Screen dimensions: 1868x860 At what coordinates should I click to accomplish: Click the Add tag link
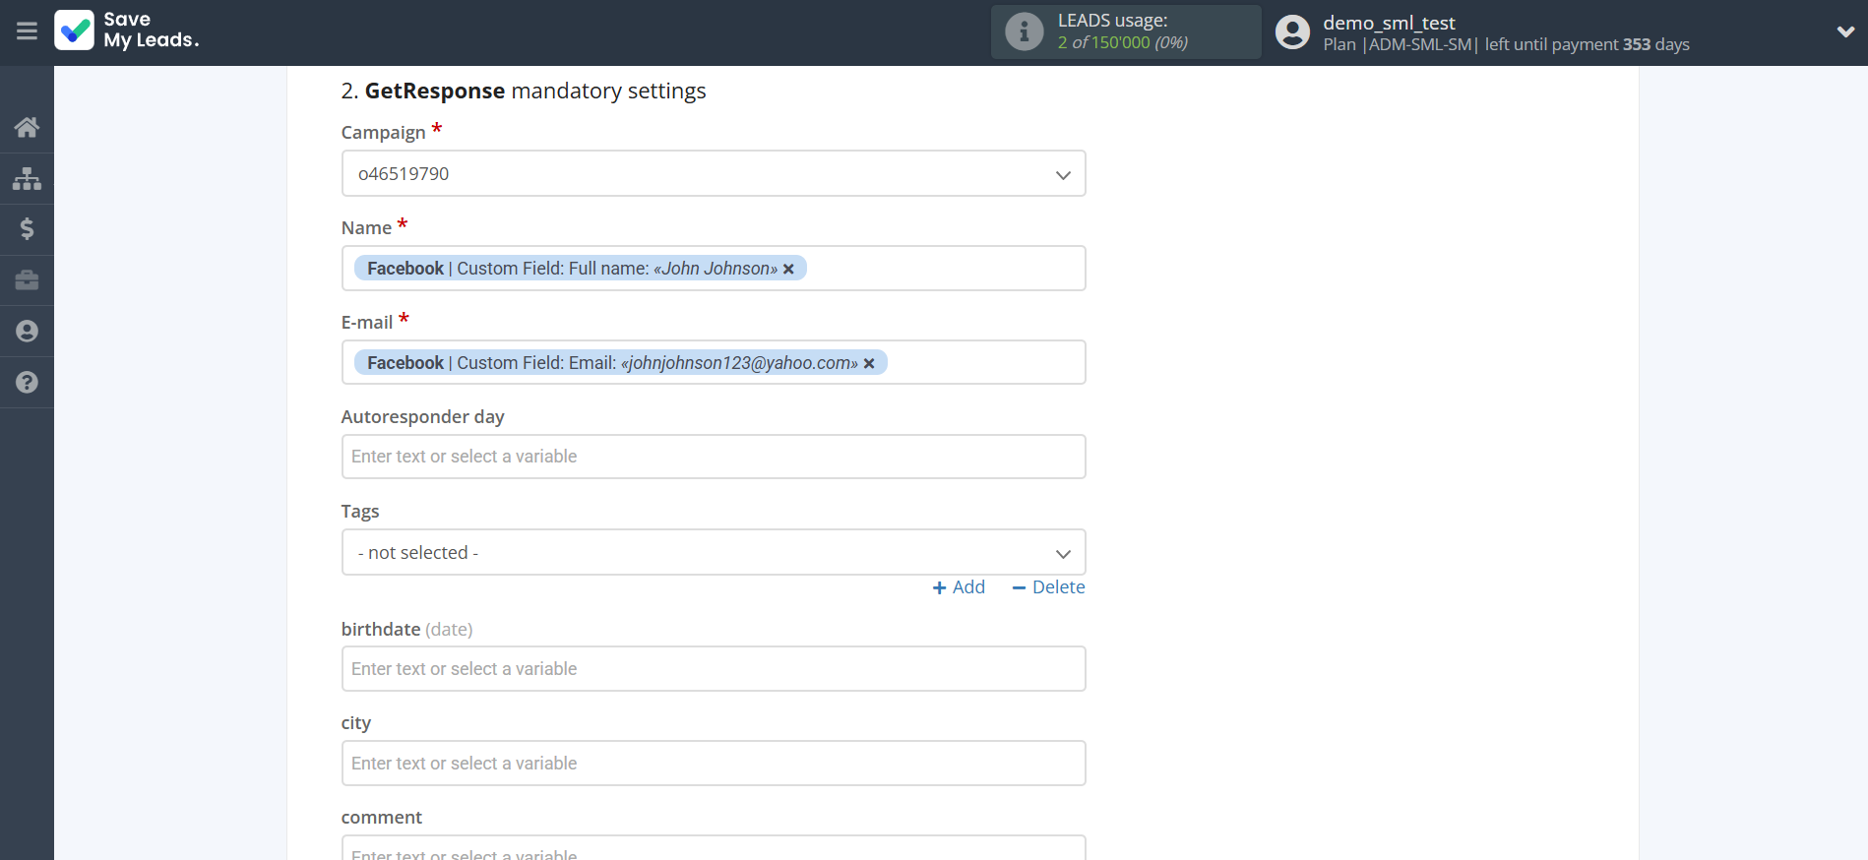click(959, 587)
